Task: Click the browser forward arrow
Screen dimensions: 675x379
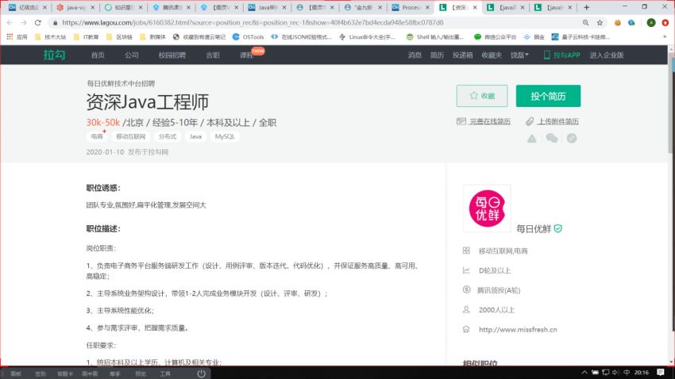Action: (x=24, y=22)
